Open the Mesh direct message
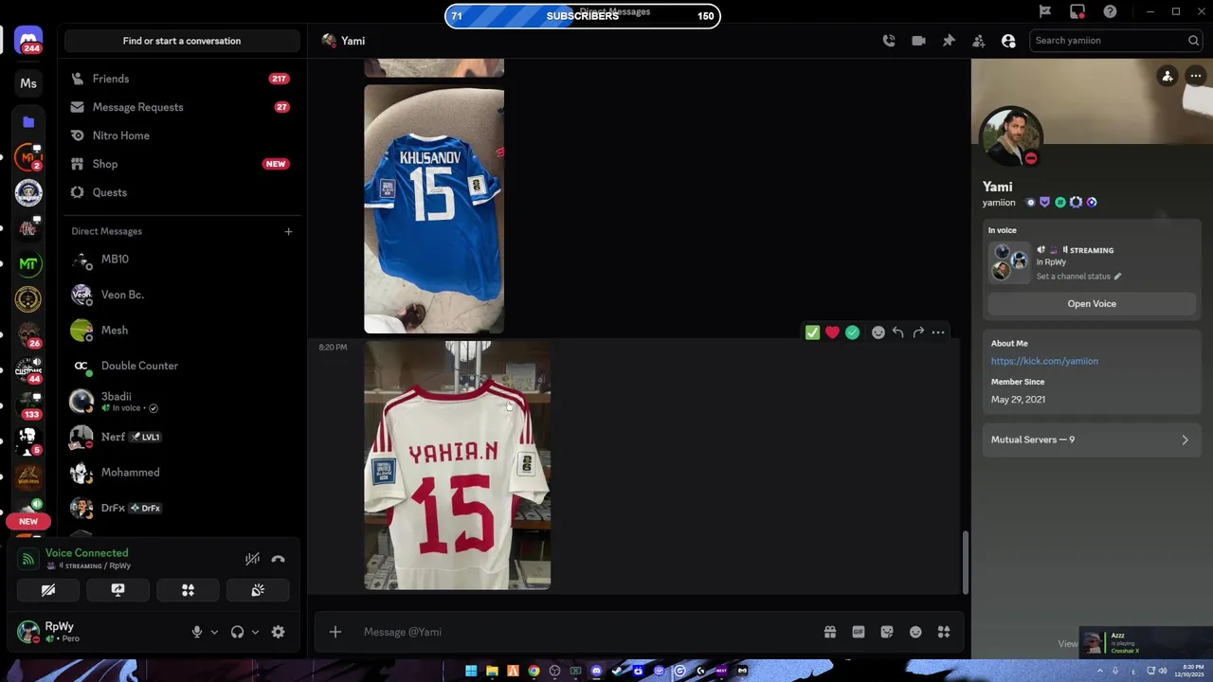 click(180, 330)
